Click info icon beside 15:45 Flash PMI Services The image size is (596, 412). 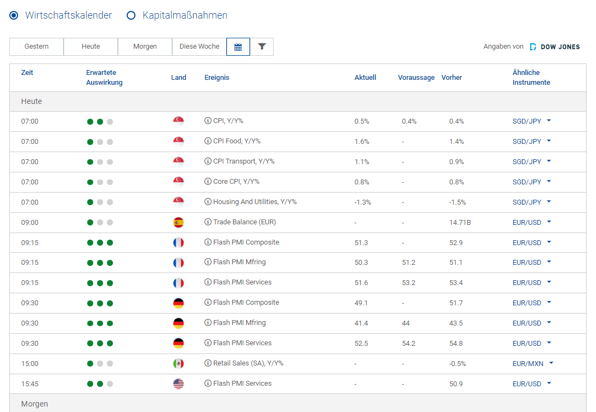208,383
